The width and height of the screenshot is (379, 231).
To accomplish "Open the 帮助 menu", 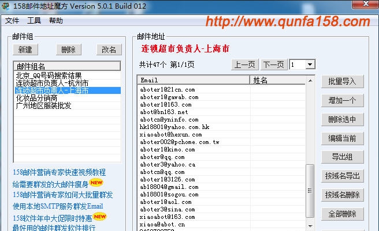I will 56,21.
